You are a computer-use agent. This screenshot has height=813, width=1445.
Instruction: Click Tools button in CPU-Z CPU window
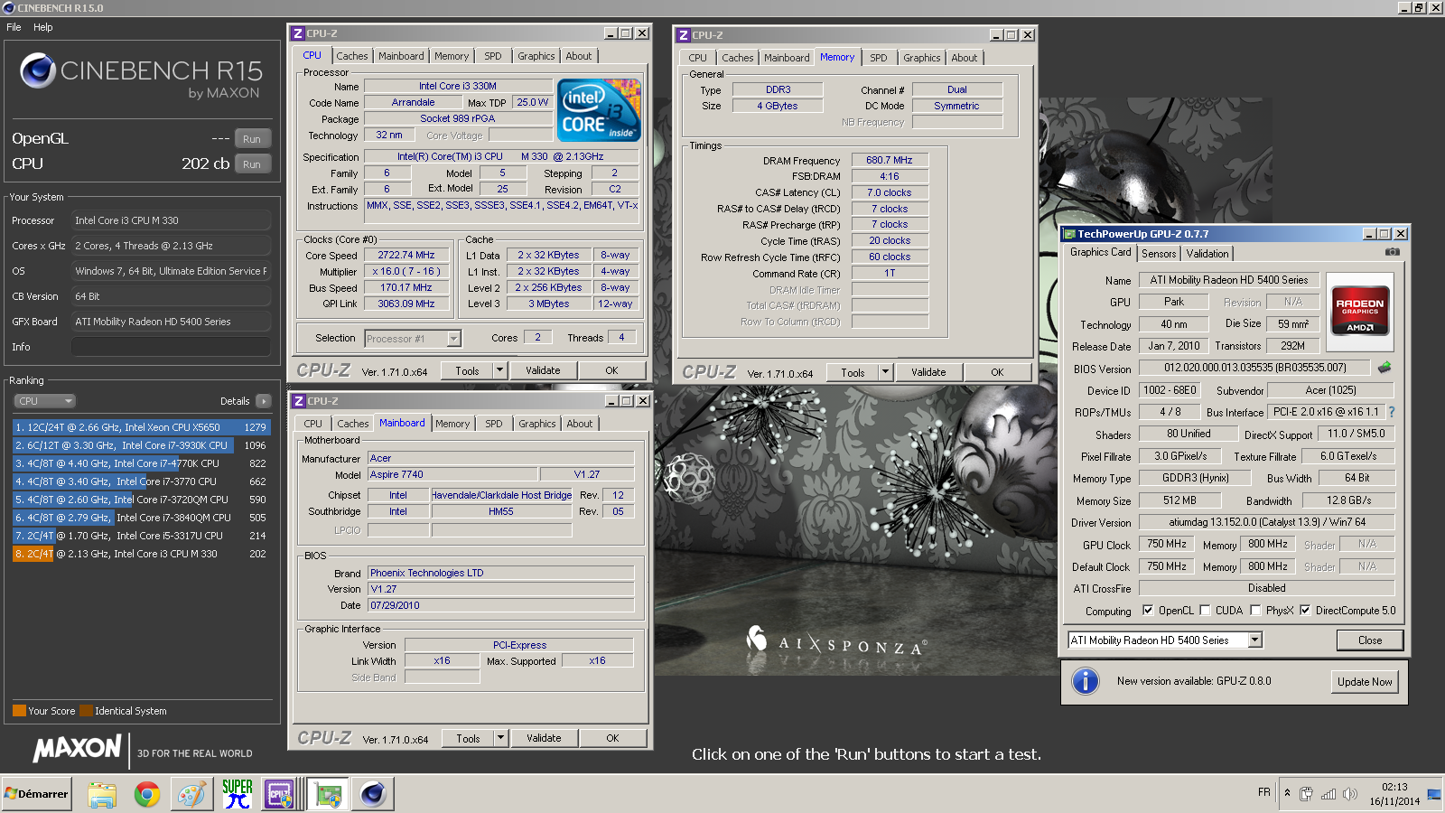pyautogui.click(x=467, y=370)
